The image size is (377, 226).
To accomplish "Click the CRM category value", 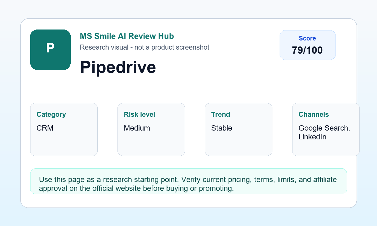I will pos(45,128).
